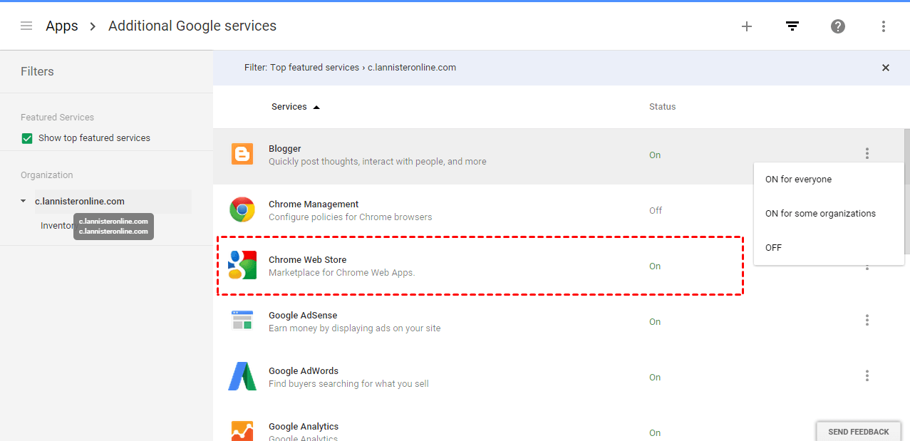Click the plus add services icon
The image size is (910, 441).
coord(747,26)
